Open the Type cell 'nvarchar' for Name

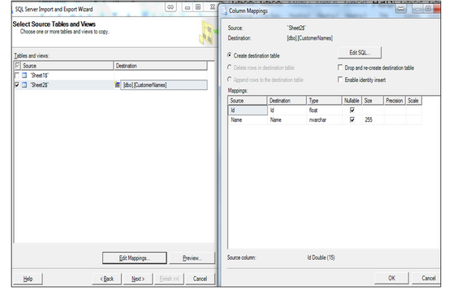click(x=324, y=119)
